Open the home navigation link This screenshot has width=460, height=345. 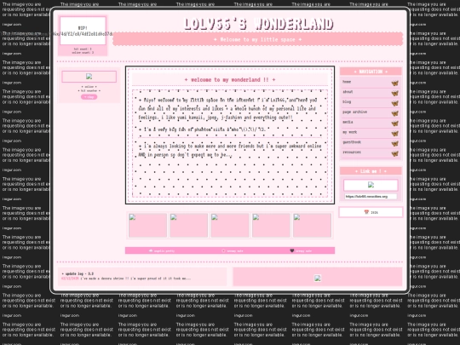click(x=347, y=82)
